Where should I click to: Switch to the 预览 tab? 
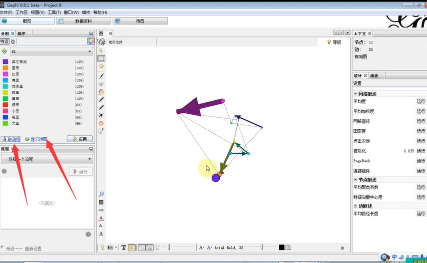[140, 21]
